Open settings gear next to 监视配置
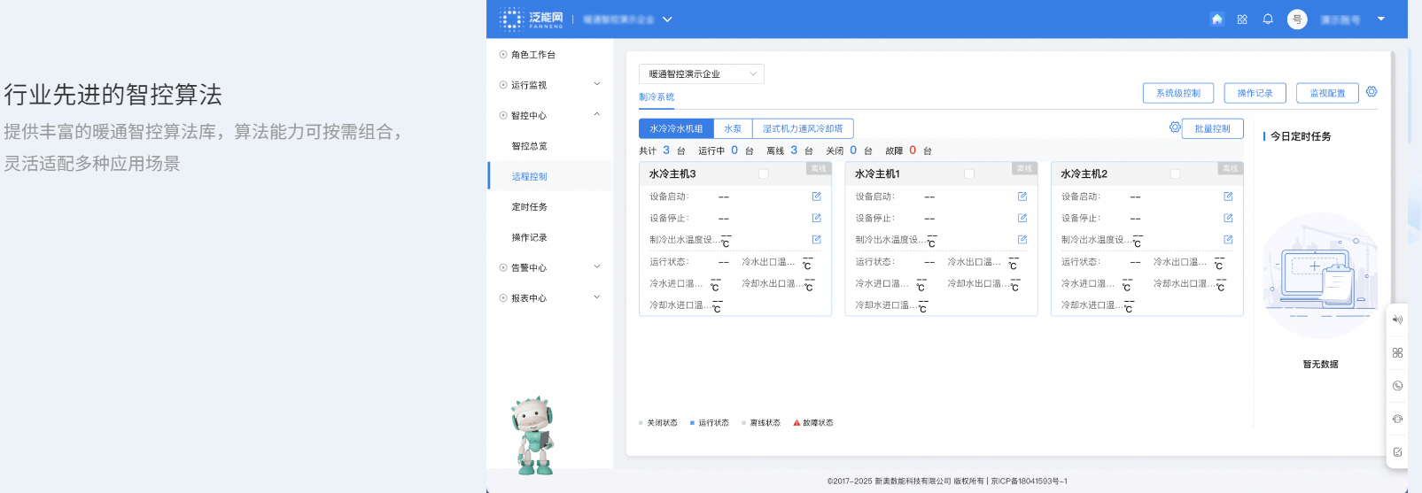 [1371, 92]
